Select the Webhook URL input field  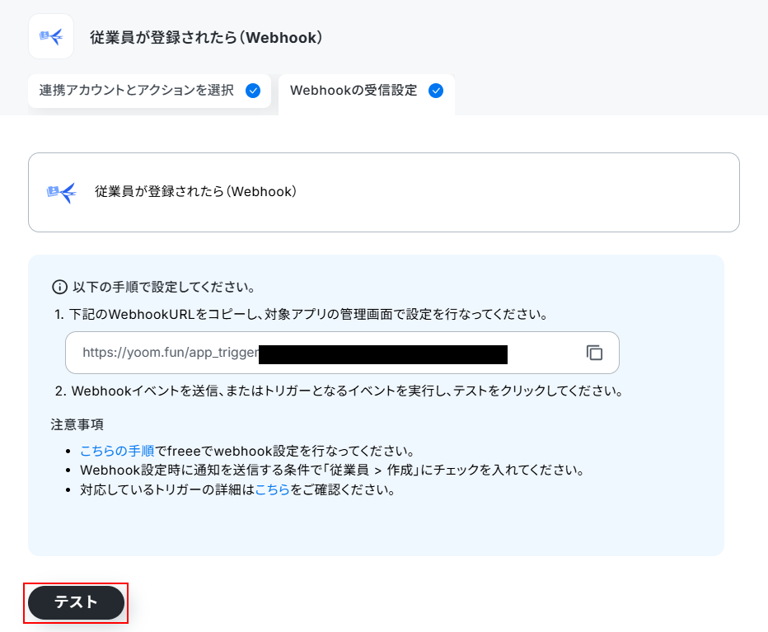pos(342,353)
